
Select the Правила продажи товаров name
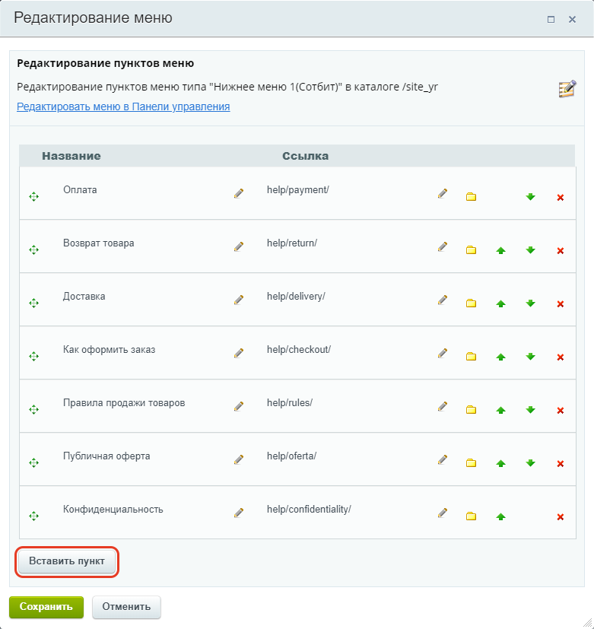tap(124, 403)
